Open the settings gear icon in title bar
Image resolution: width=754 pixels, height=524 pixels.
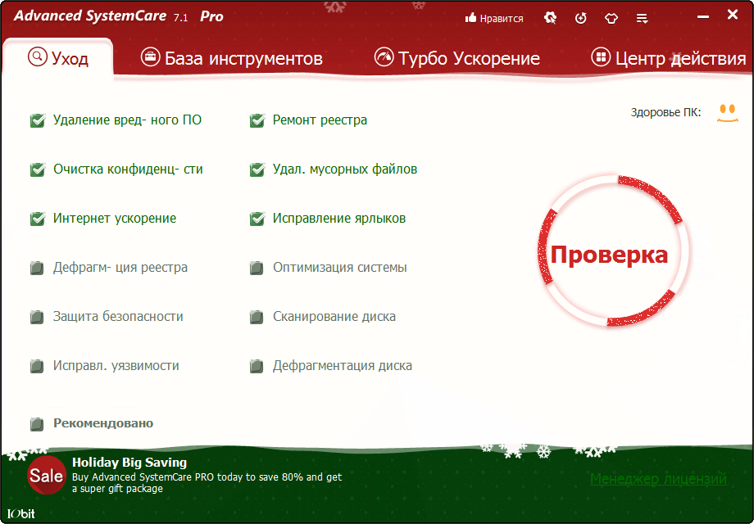pos(550,18)
